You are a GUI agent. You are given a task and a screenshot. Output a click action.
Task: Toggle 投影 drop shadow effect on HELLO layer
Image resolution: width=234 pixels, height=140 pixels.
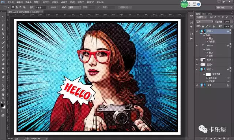pos(207,56)
